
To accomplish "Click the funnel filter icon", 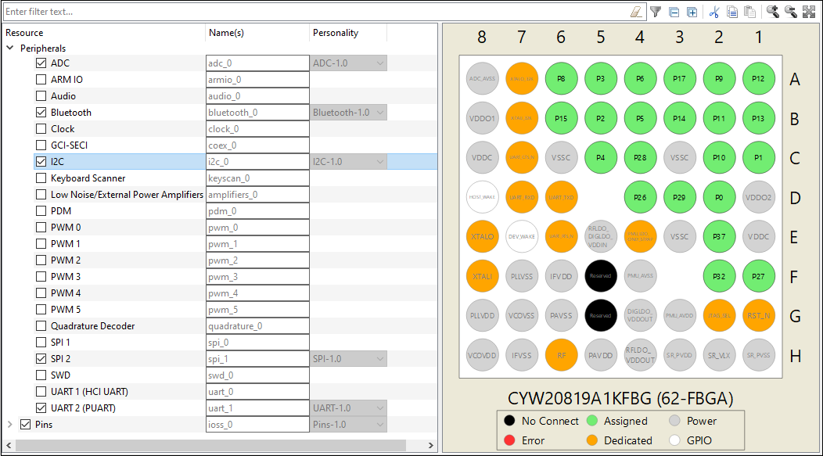I will (x=656, y=12).
